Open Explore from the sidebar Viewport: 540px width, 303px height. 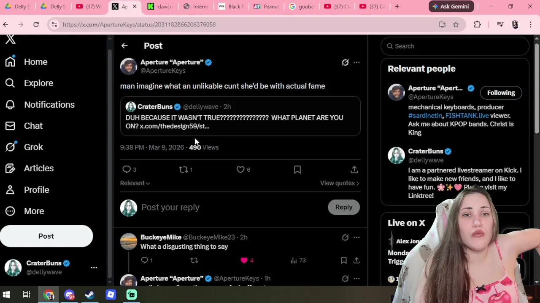click(29, 83)
